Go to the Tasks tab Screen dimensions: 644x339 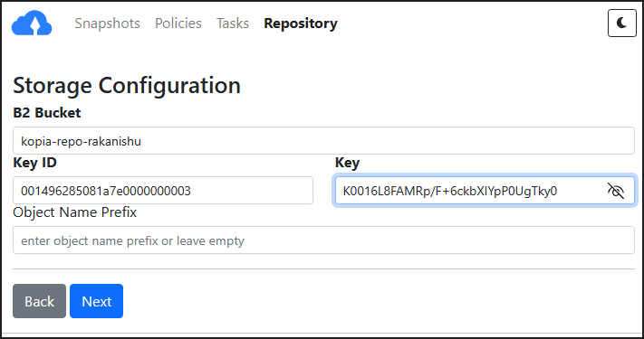(233, 24)
